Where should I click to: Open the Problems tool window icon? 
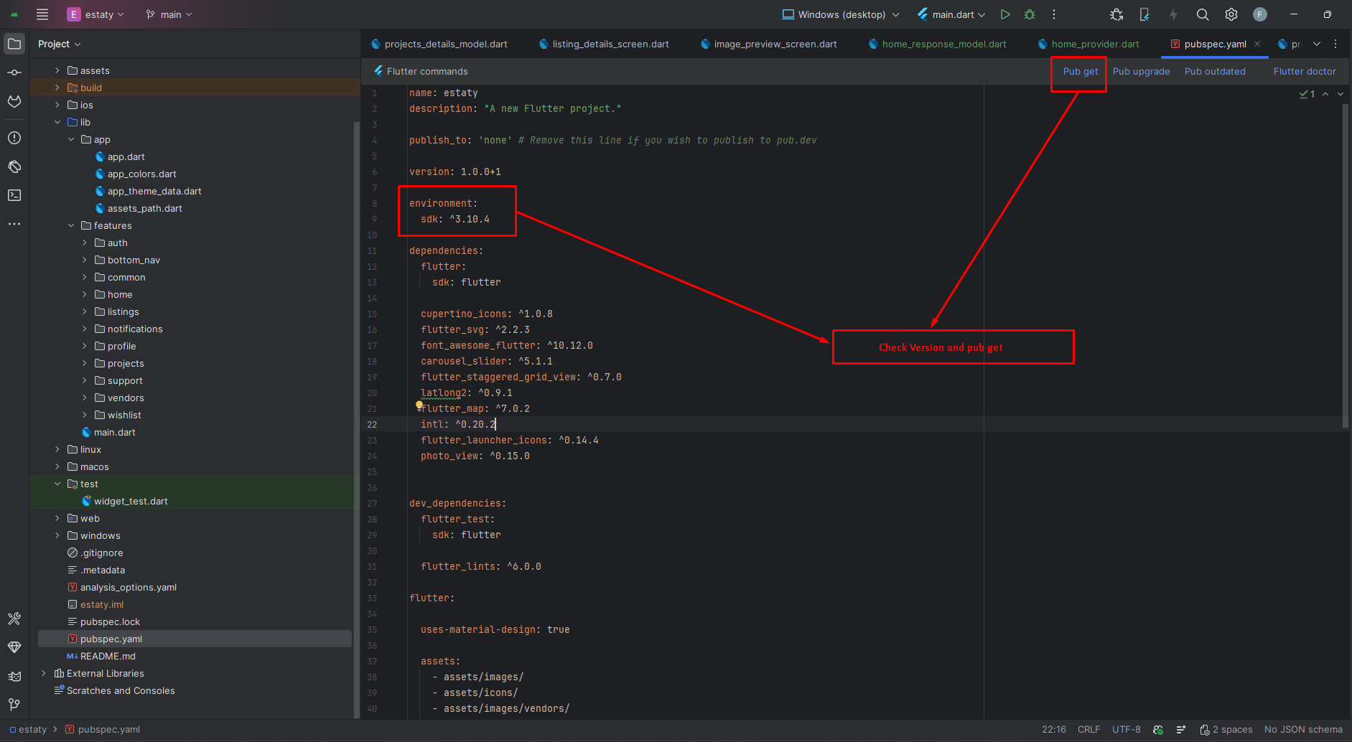coord(14,138)
